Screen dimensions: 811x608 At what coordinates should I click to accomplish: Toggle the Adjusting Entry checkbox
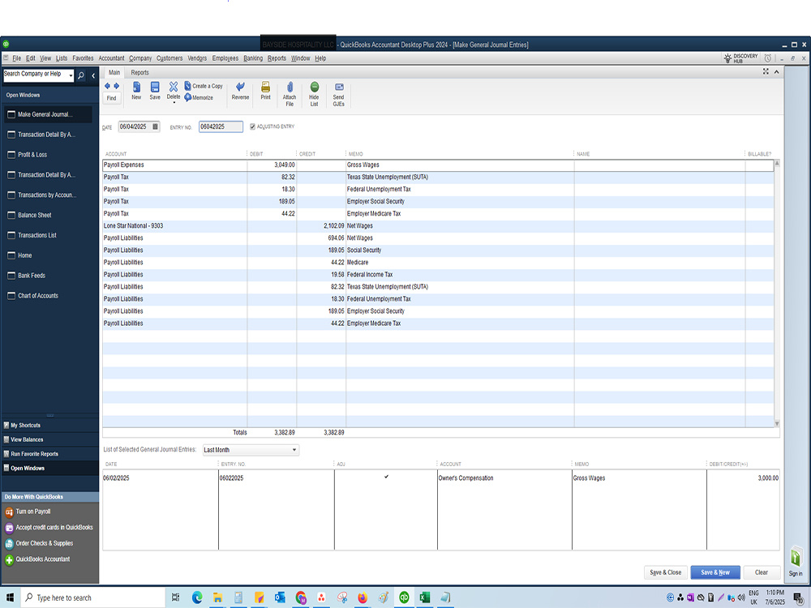coord(252,126)
